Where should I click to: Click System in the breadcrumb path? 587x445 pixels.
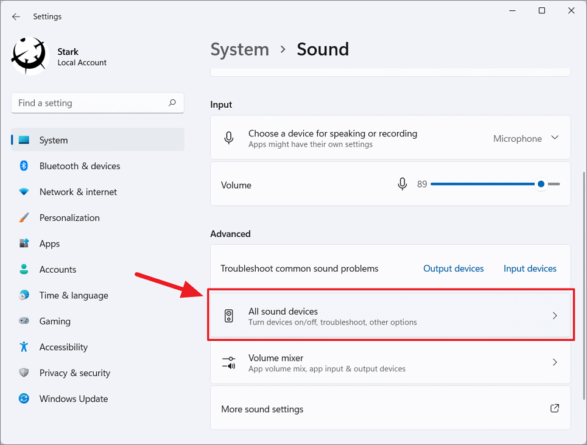239,49
